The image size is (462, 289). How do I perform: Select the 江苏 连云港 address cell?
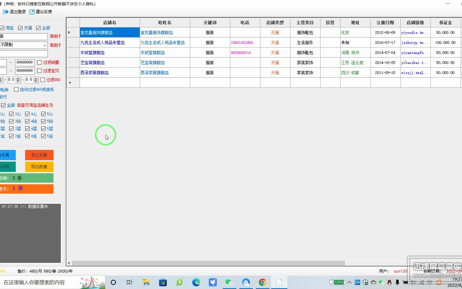[x=355, y=63]
